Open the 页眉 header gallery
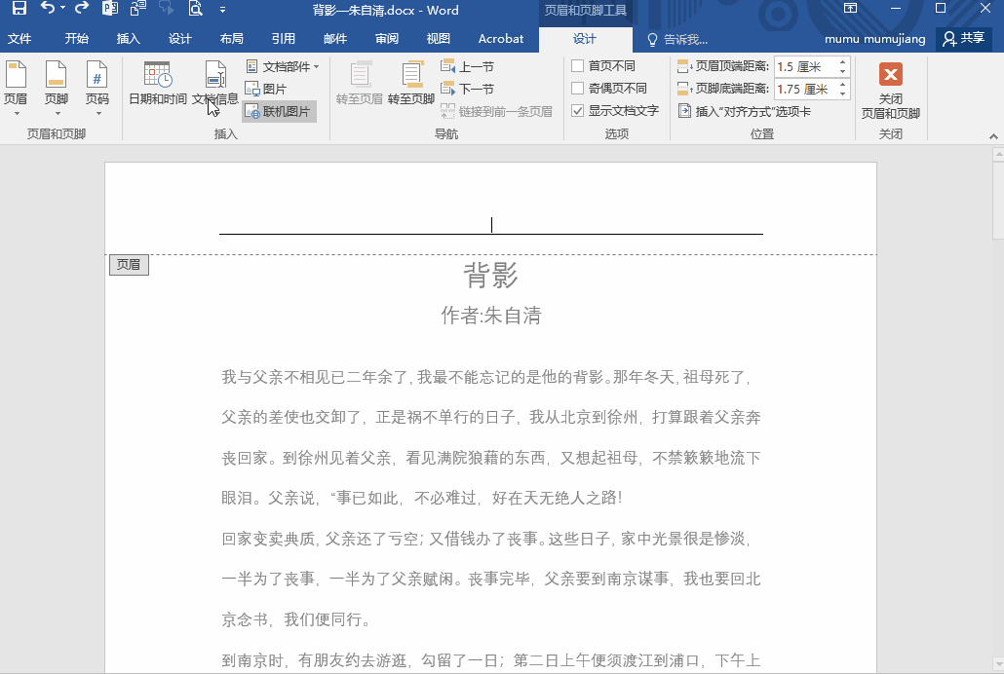The height and width of the screenshot is (674, 1004). 16,88
